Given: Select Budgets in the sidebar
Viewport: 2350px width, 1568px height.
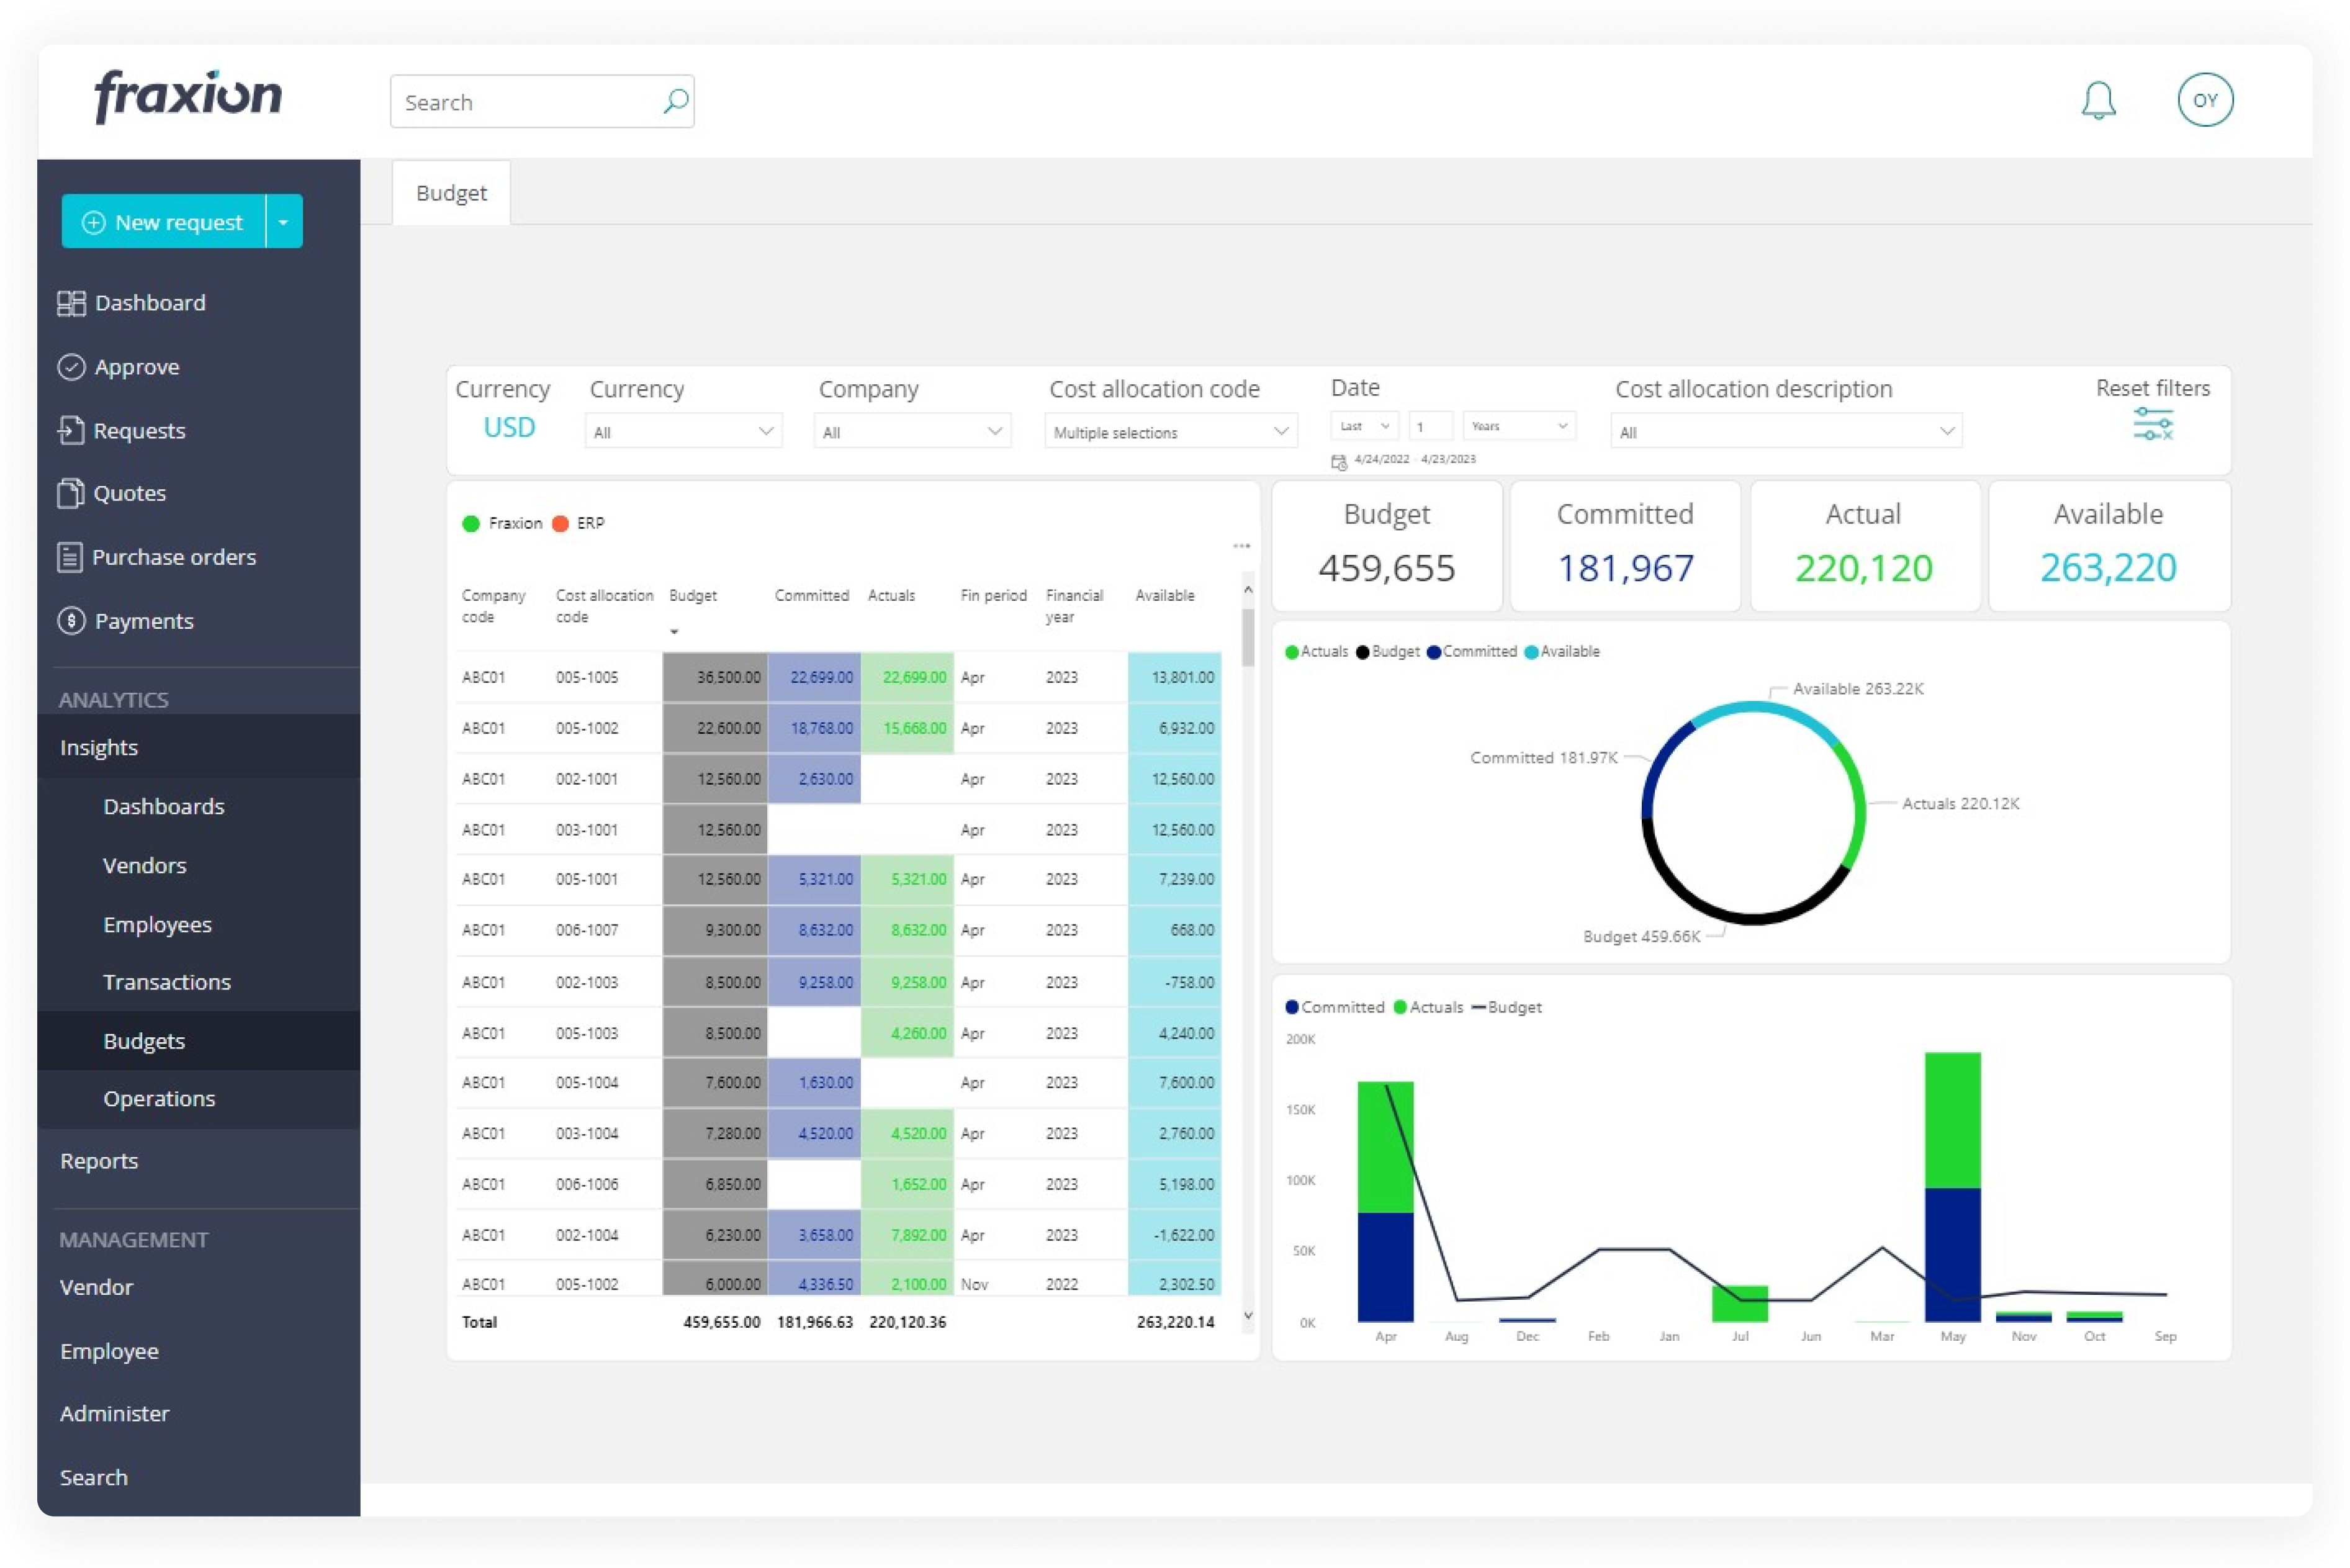Looking at the screenshot, I should (198, 1041).
